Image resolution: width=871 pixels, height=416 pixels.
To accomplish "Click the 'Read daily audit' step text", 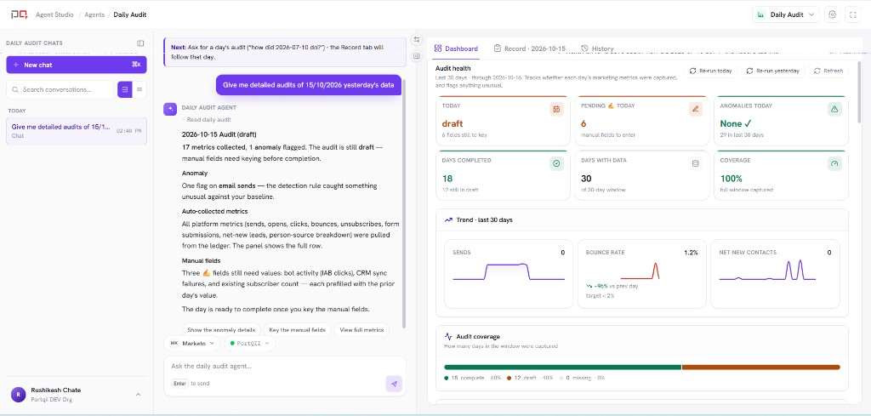I will tap(209, 119).
